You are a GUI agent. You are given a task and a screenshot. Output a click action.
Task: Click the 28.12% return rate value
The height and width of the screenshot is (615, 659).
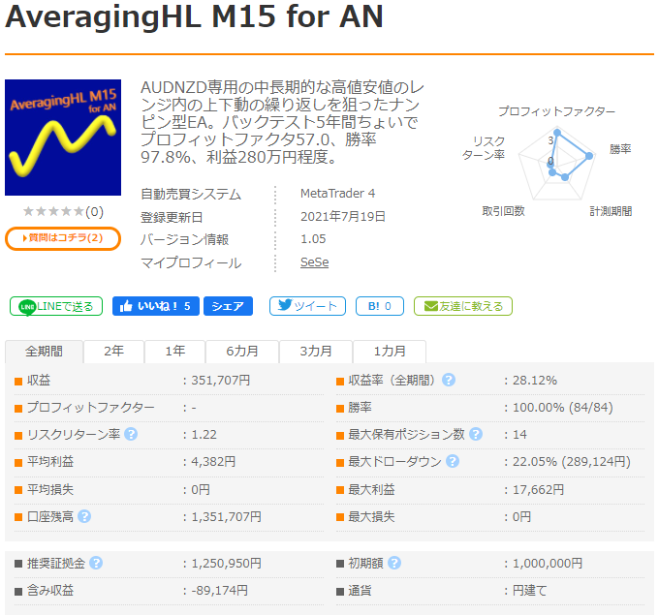pyautogui.click(x=535, y=381)
